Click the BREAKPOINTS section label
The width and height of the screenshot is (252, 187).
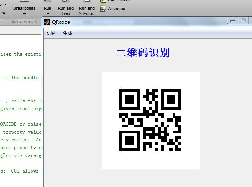pos(24,22)
